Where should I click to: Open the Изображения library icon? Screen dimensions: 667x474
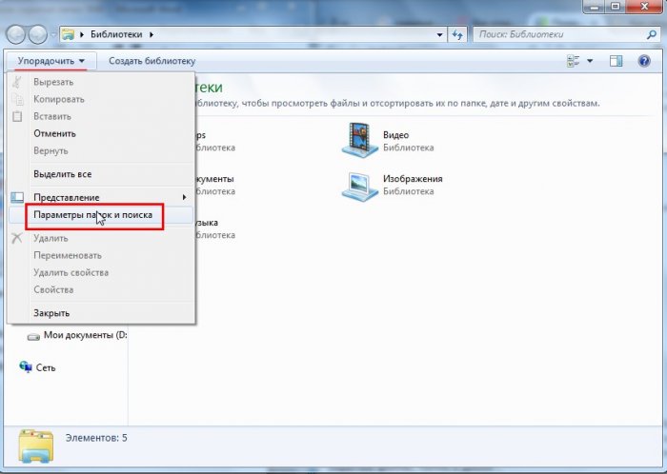tap(359, 187)
